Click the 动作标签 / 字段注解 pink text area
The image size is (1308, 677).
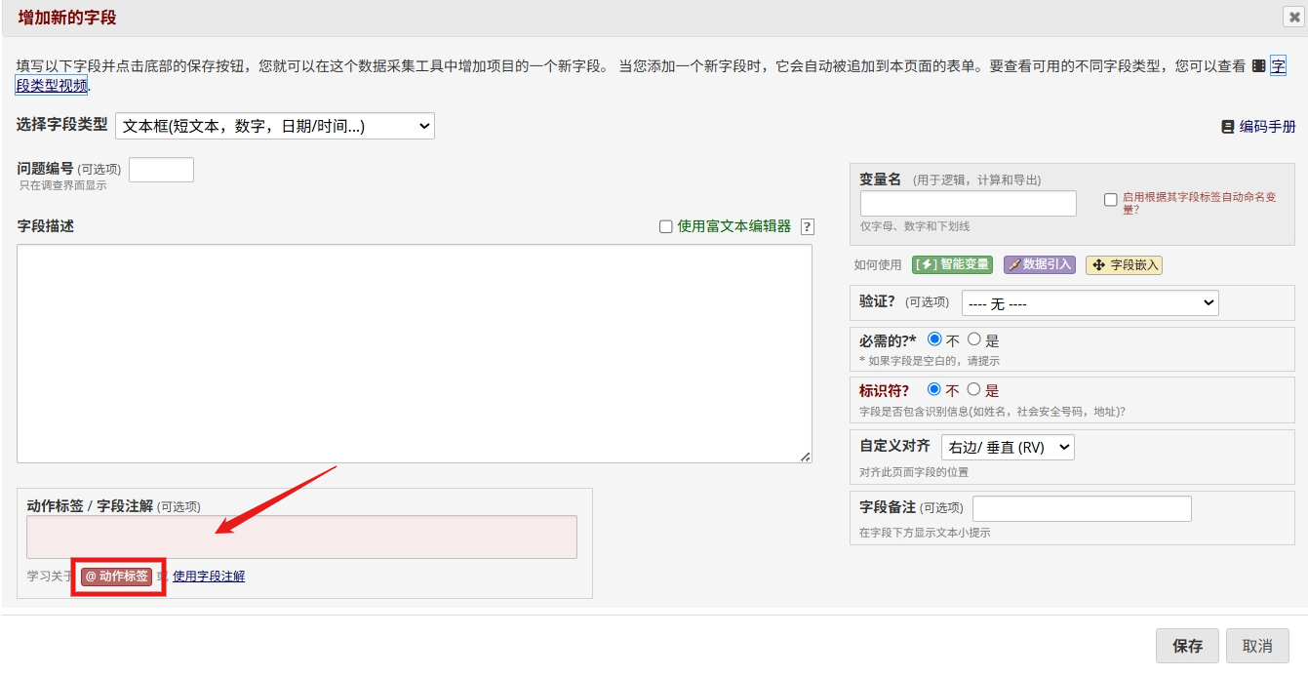point(301,537)
